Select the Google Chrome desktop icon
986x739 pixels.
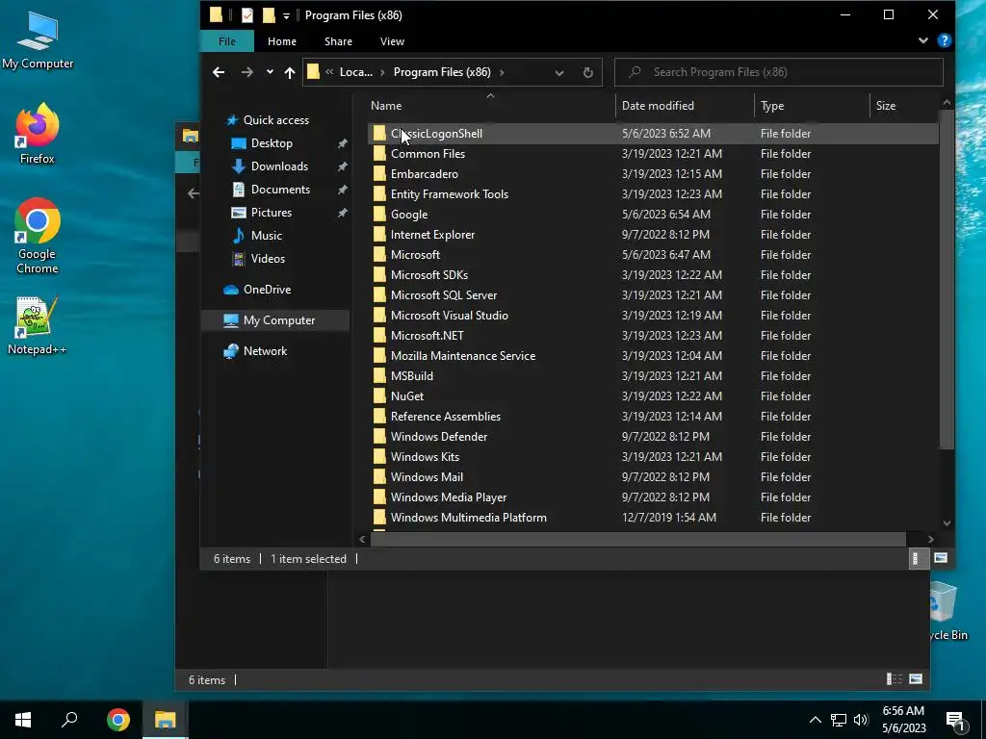click(38, 237)
